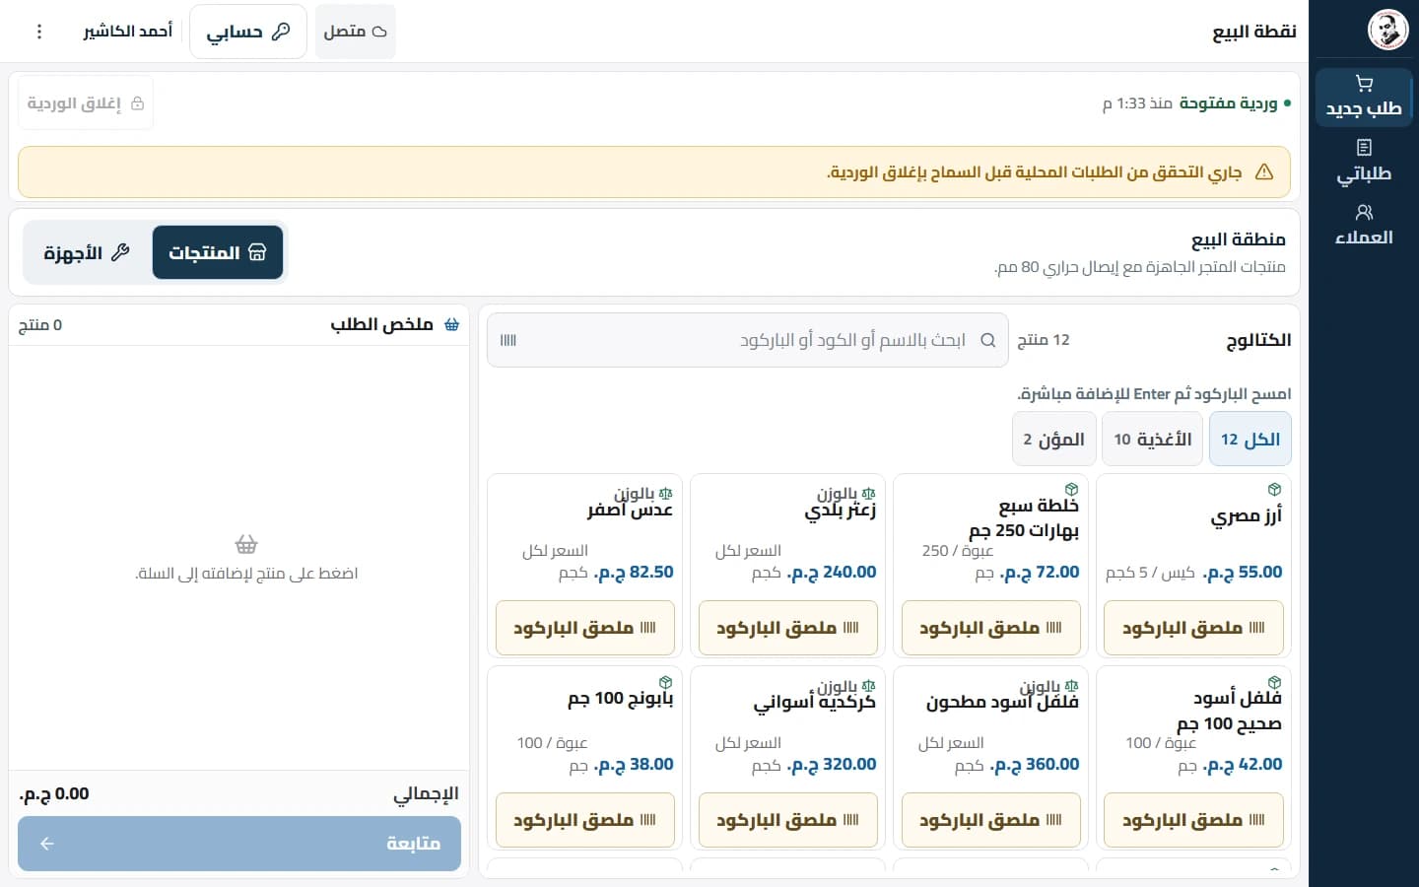The image size is (1419, 887).
Task: Click the scale icon on فلفل أسود مطحون card
Action: [1071, 685]
